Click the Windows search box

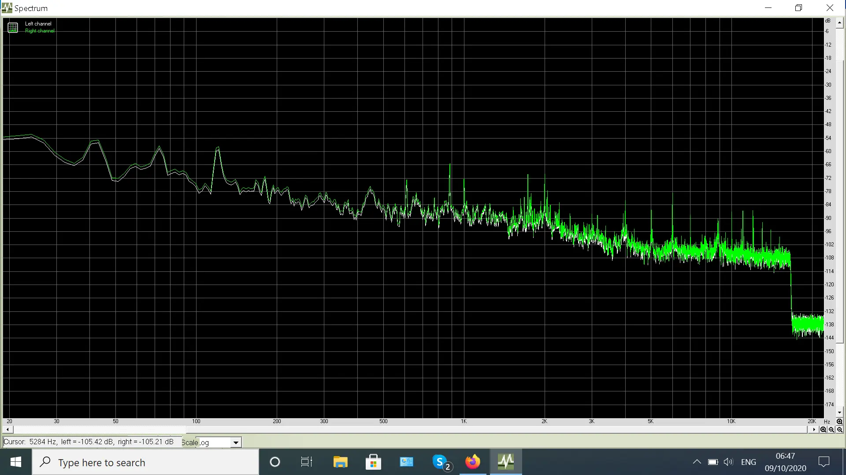145,462
